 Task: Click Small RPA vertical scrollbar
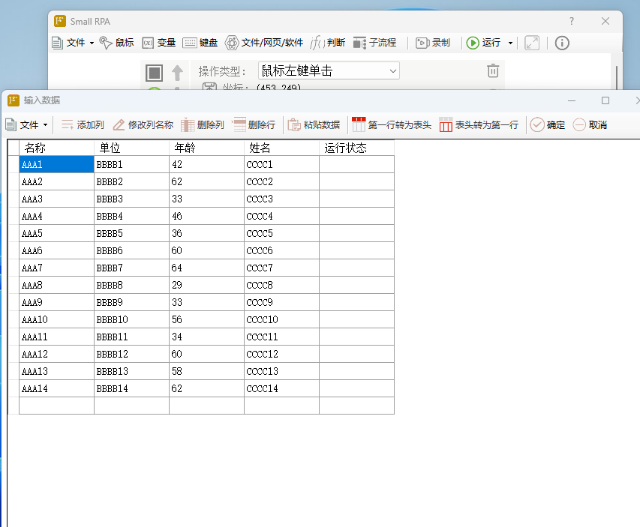[616, 77]
